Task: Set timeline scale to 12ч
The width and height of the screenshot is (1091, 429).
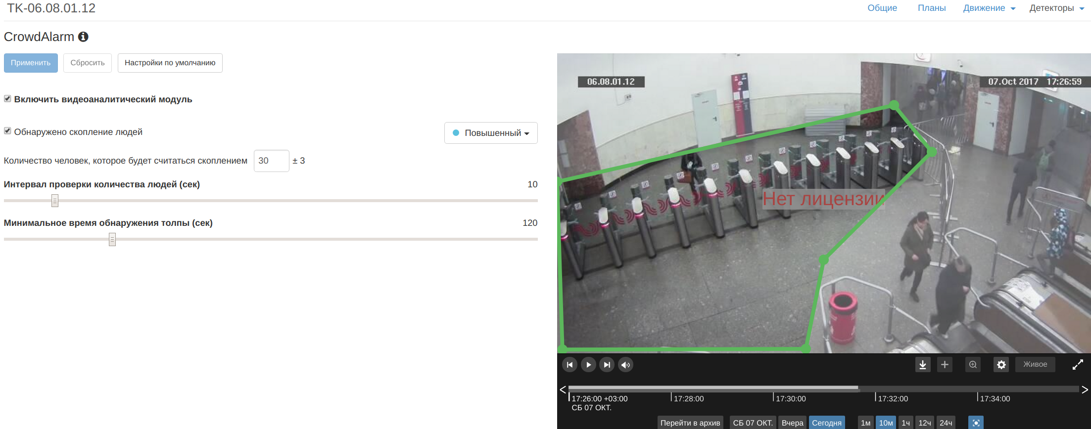Action: [x=925, y=423]
